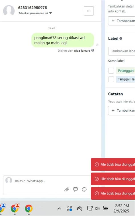Dismiss the topmost File tidak bisa diunggah alert

[113, 164]
